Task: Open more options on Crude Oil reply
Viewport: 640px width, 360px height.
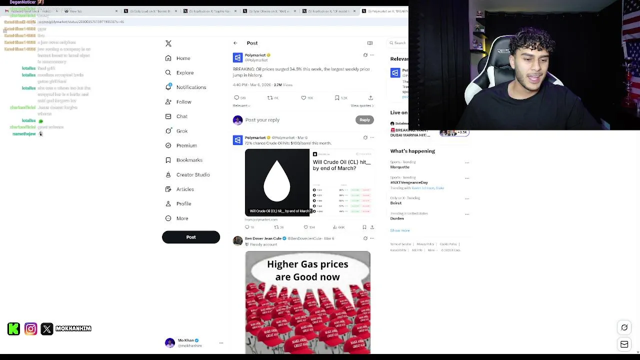Action: 372,137
